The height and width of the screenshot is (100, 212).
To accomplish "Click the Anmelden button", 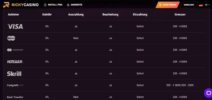I will [x=189, y=5].
